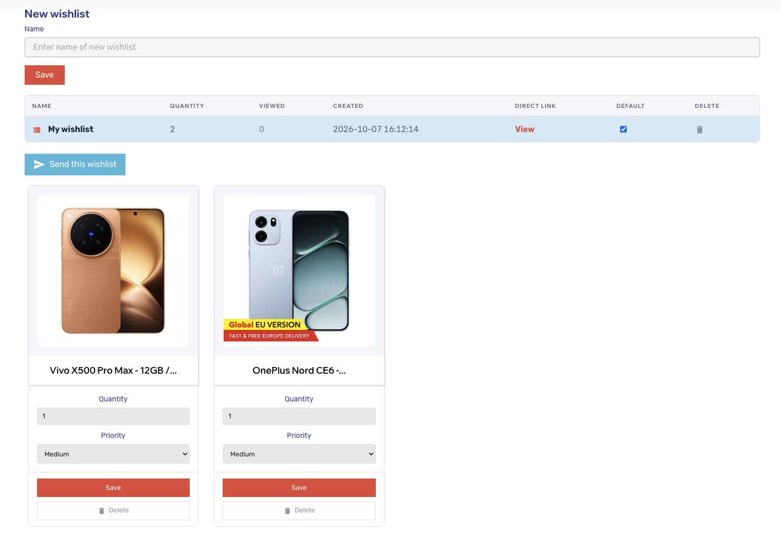Viewport: 781px width, 533px height.
Task: Click Send this wishlist button
Action: [x=75, y=165]
